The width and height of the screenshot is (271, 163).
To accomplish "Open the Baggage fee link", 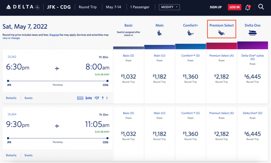I will tap(55, 35).
